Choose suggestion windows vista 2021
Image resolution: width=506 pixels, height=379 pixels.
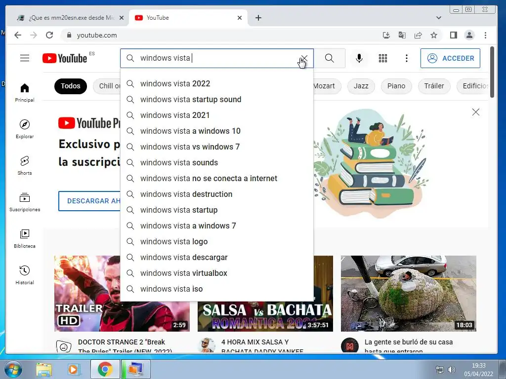click(x=217, y=115)
